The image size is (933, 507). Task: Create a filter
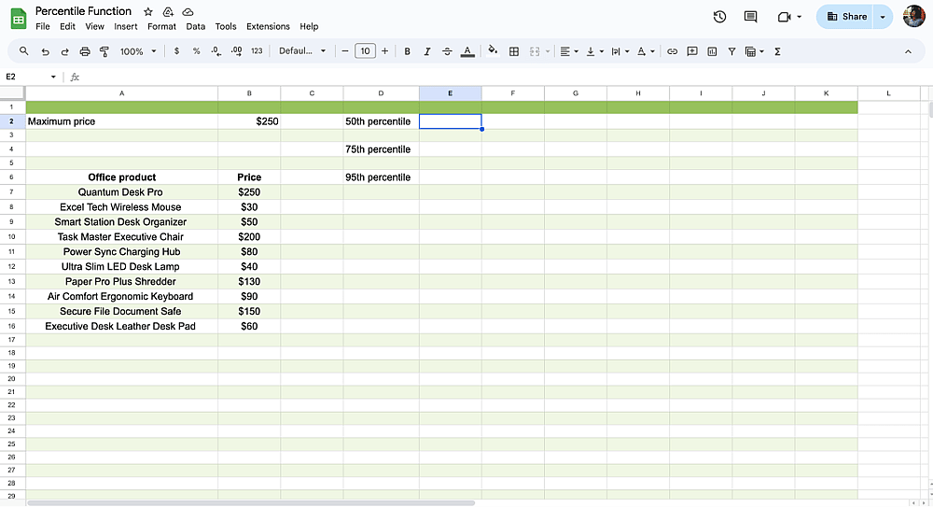731,52
